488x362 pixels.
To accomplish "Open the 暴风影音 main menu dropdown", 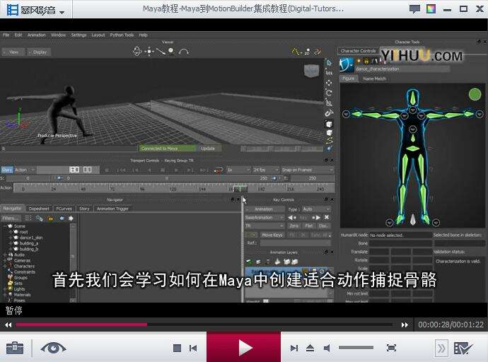I will [x=35, y=11].
